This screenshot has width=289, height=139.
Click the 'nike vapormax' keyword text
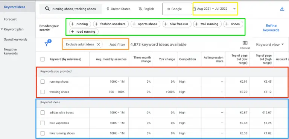tap(59, 123)
